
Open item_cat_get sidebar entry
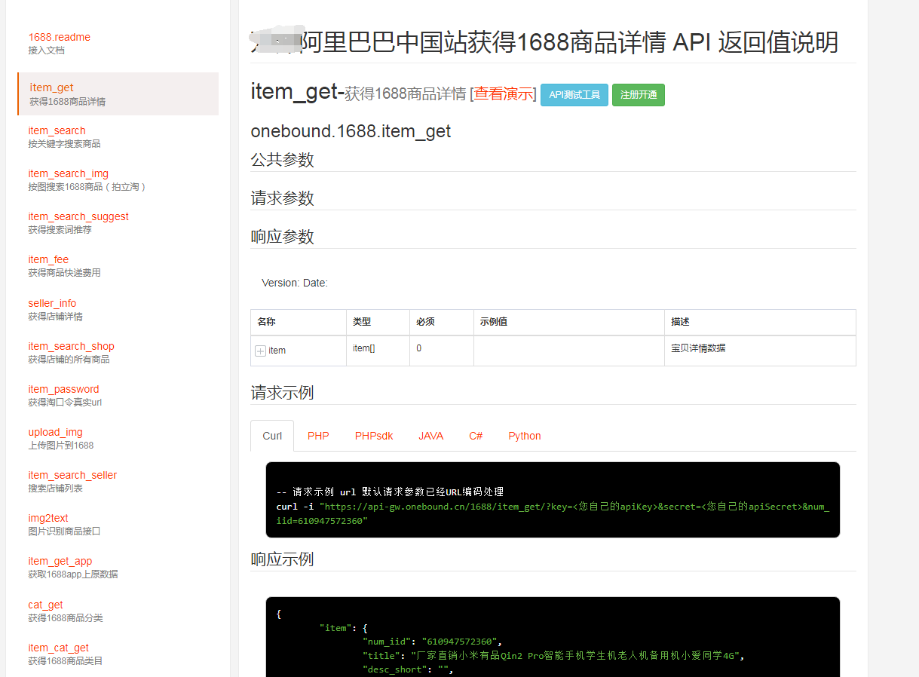(59, 648)
